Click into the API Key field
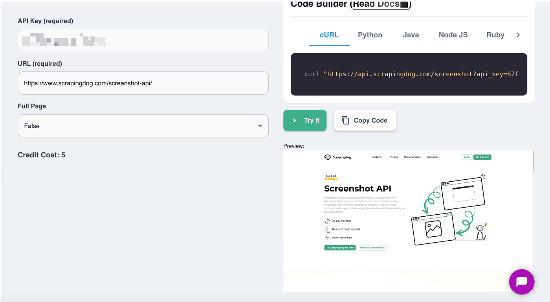The image size is (550, 302). pyautogui.click(x=143, y=40)
